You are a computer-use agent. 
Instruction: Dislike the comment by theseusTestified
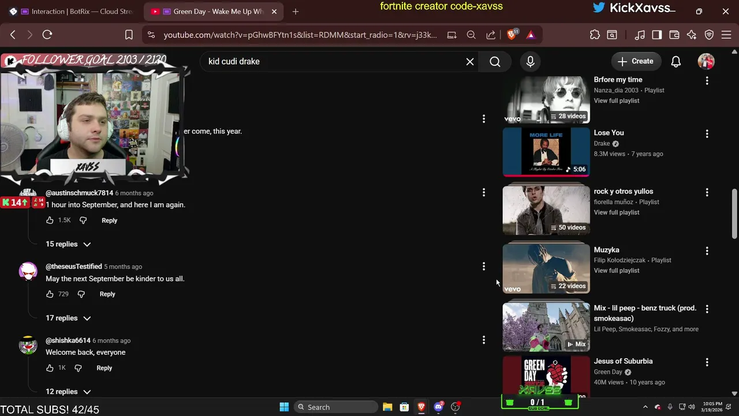(81, 294)
